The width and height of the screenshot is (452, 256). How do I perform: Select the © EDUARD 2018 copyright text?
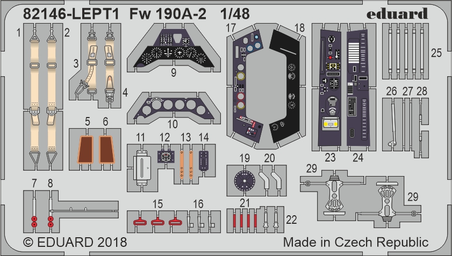click(75, 242)
